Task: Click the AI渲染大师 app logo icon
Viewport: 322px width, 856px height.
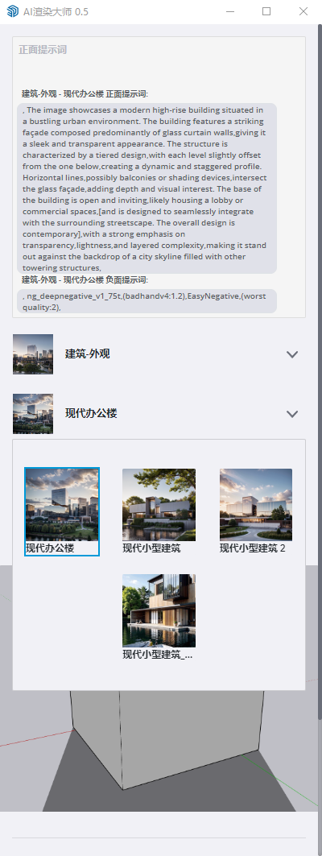Action: coord(12,11)
